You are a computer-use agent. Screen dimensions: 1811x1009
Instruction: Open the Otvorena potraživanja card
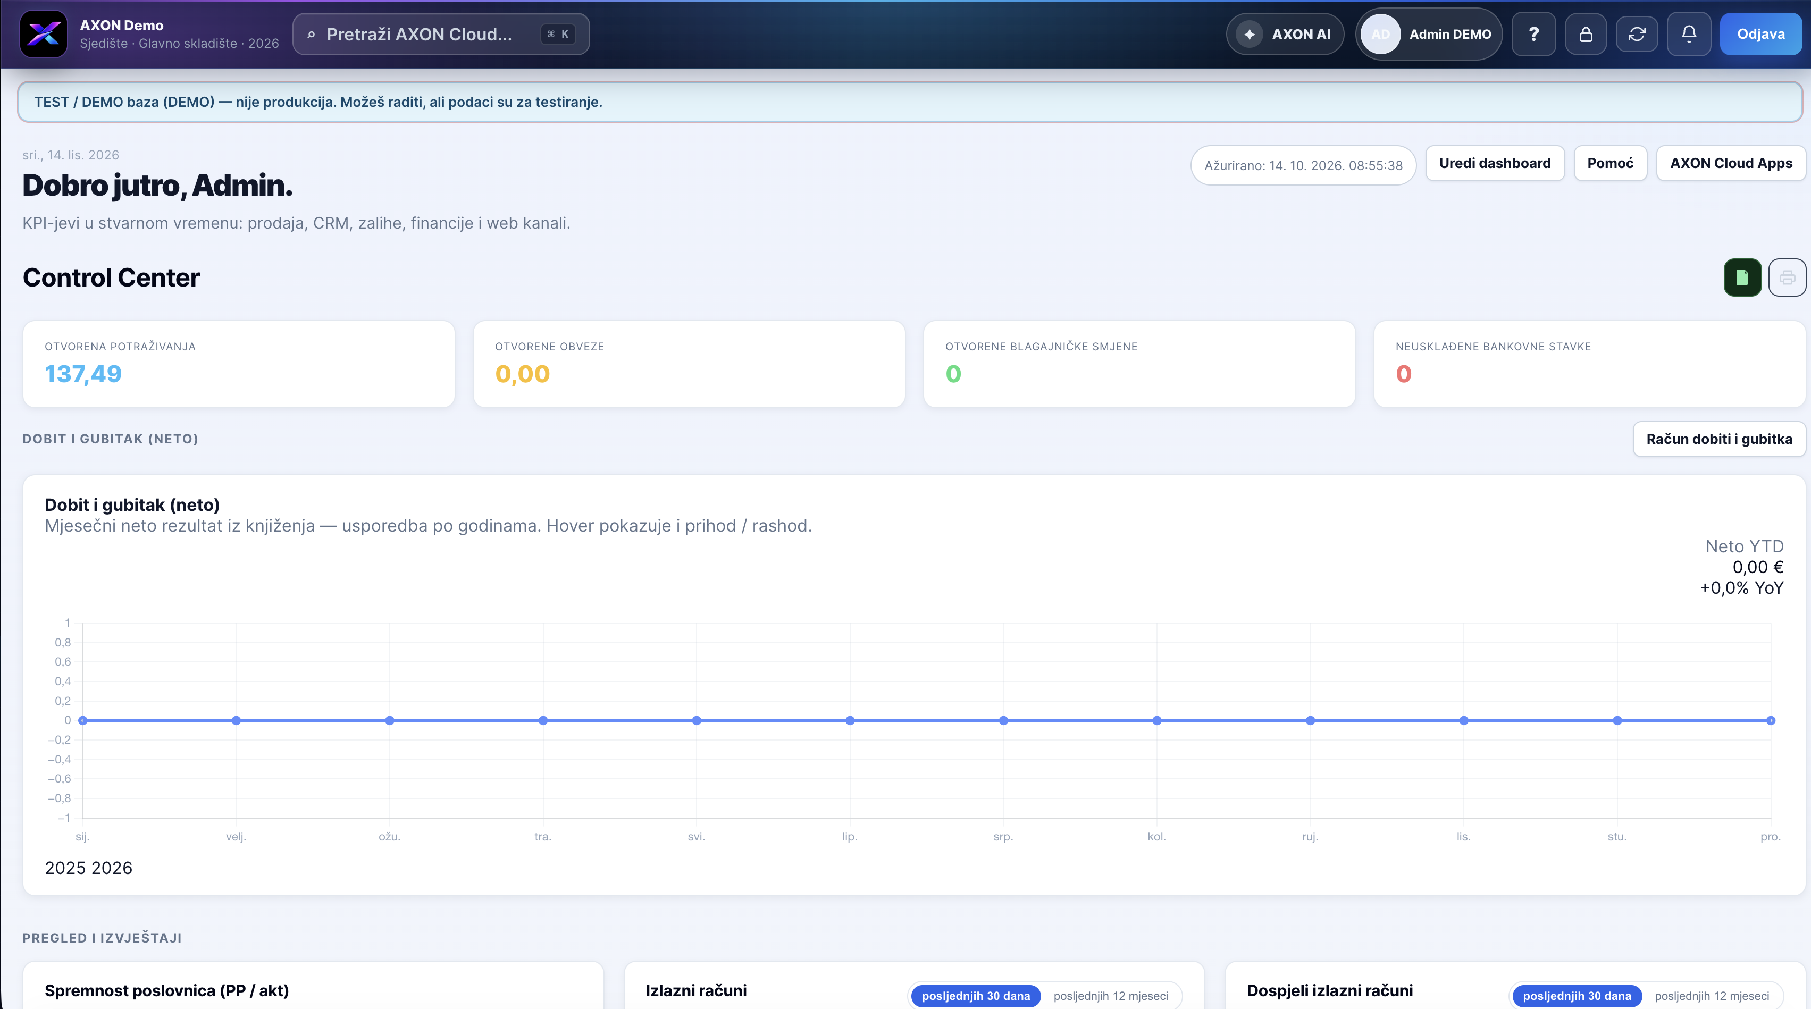click(x=239, y=364)
